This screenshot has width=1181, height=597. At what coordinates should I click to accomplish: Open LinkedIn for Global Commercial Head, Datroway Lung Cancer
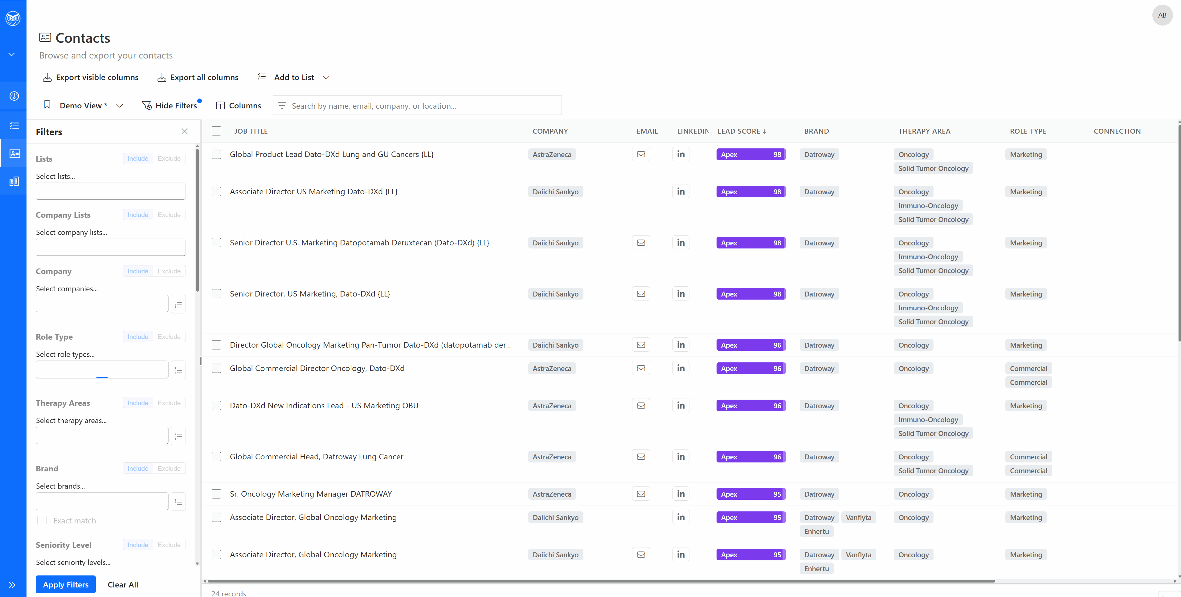[x=681, y=457]
